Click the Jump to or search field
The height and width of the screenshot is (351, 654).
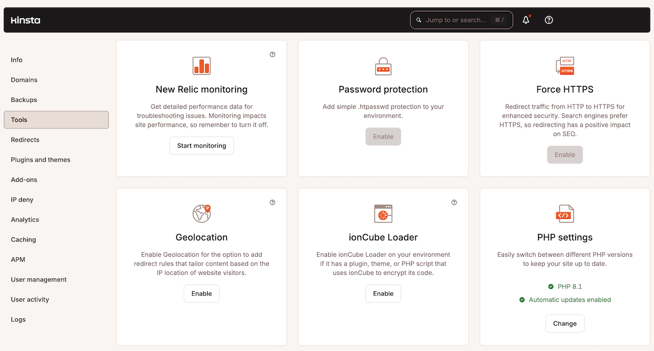(x=461, y=20)
